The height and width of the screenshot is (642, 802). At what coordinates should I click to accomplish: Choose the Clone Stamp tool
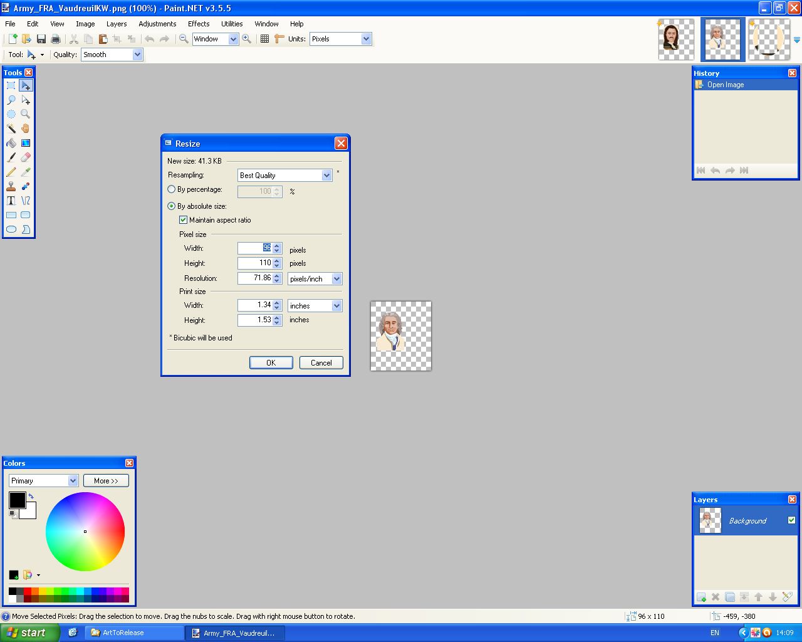click(x=11, y=186)
